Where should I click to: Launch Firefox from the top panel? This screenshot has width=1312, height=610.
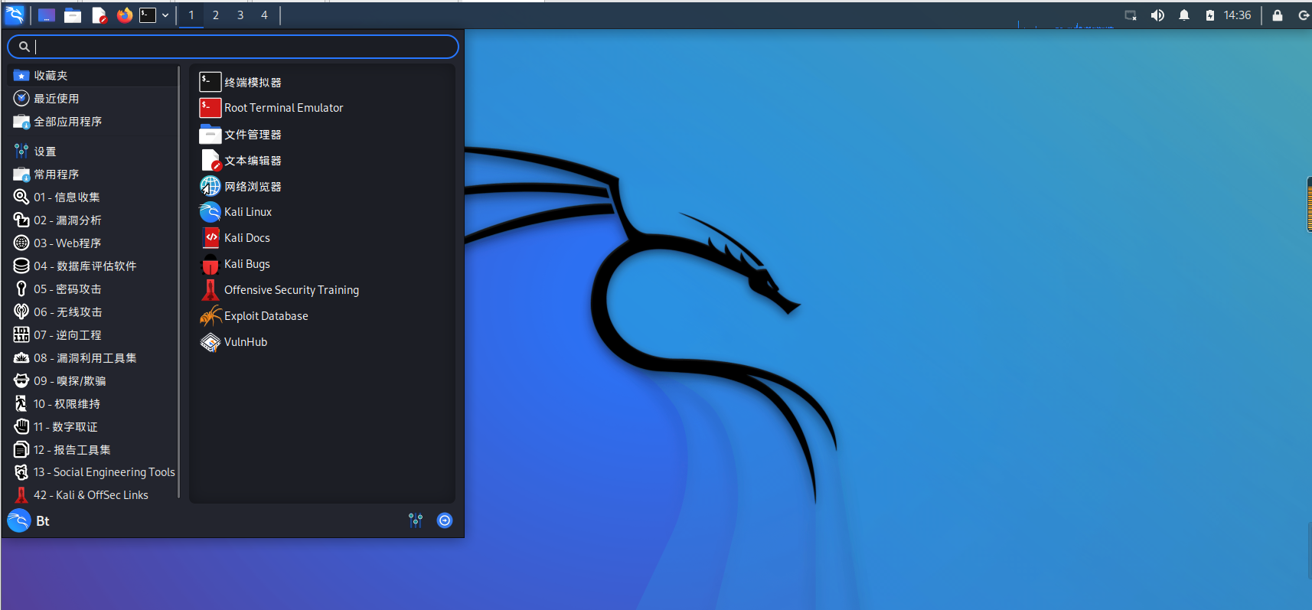click(124, 15)
